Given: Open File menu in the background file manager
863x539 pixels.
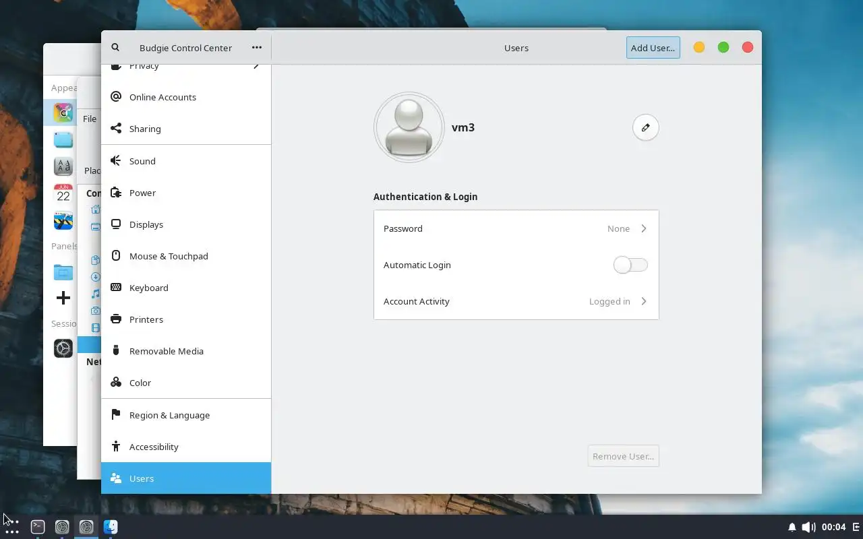Looking at the screenshot, I should tap(90, 119).
